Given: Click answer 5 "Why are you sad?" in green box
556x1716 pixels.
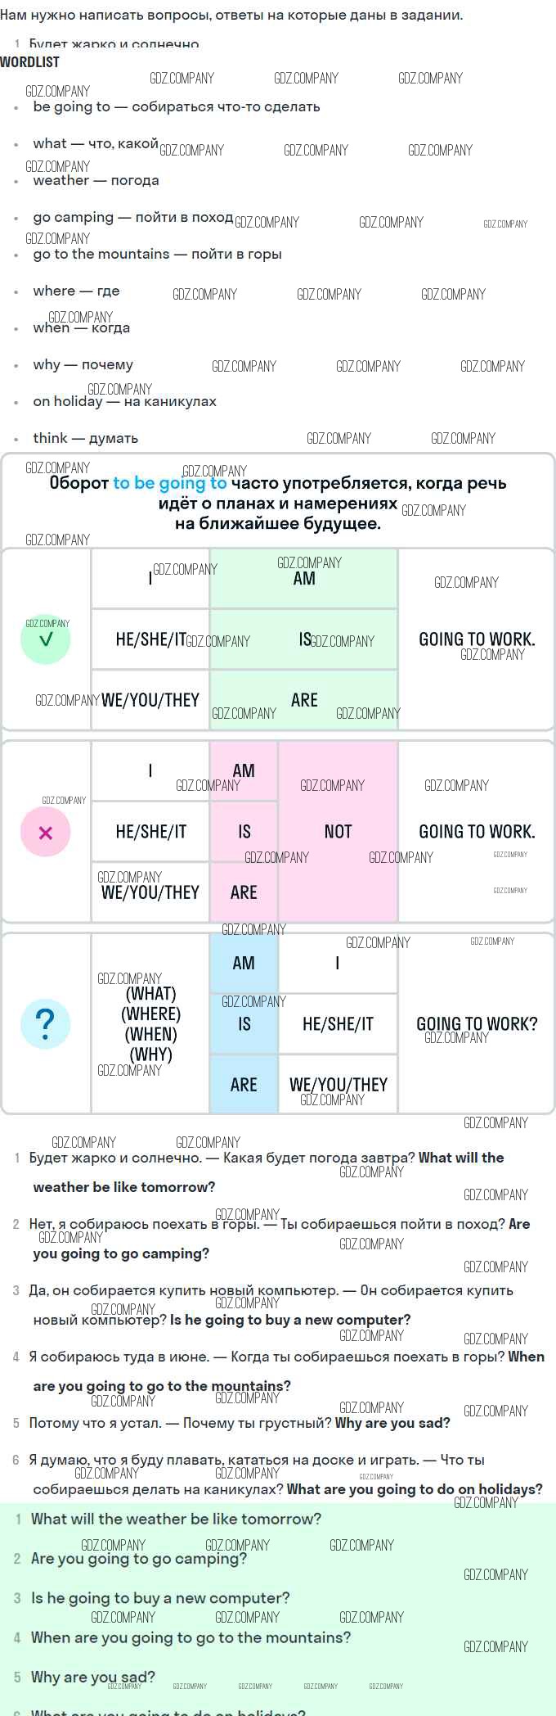Looking at the screenshot, I should click(93, 1677).
